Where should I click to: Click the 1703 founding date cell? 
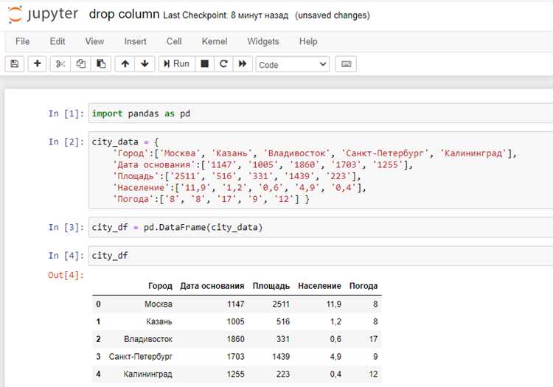236,357
